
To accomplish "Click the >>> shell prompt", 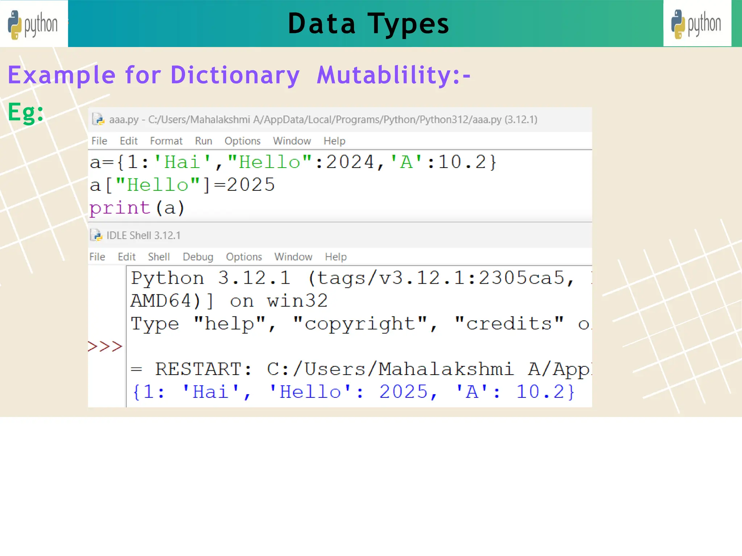I will pyautogui.click(x=105, y=346).
